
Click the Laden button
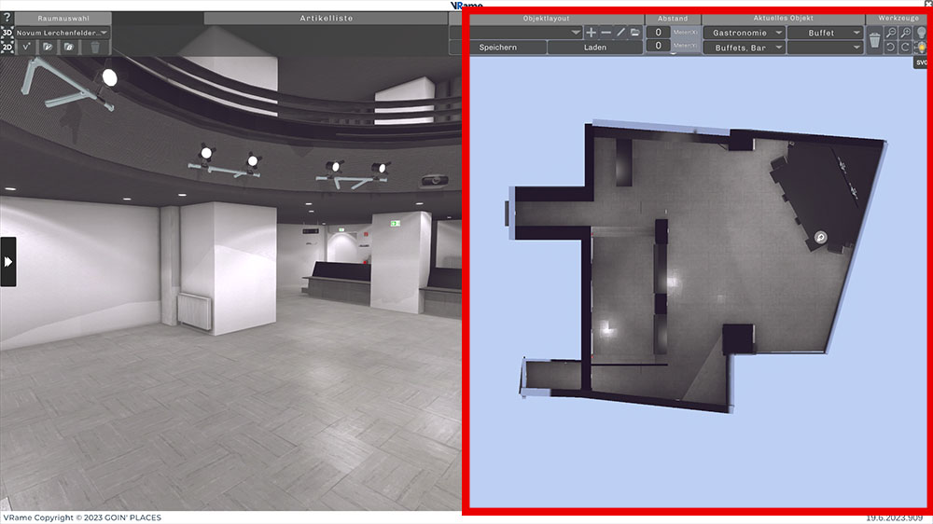595,48
